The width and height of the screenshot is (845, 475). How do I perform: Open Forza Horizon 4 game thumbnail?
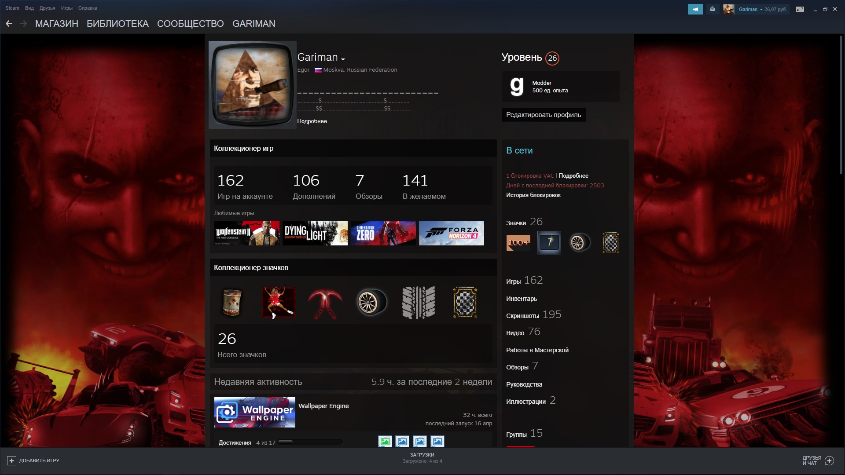[451, 233]
